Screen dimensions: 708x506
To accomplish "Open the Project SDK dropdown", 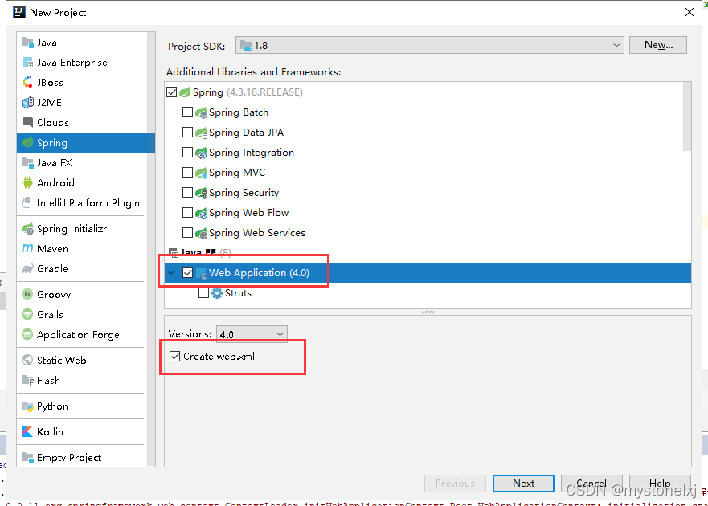I will [429, 45].
